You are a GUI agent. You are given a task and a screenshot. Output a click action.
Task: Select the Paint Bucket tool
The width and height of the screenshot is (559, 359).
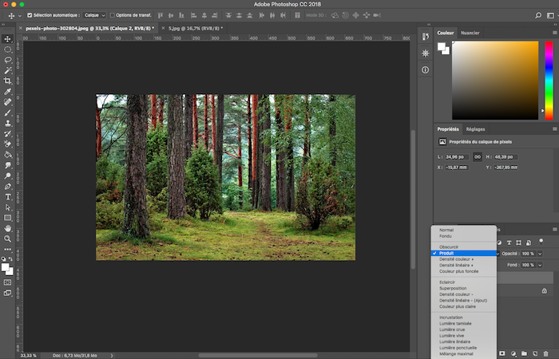coord(7,155)
